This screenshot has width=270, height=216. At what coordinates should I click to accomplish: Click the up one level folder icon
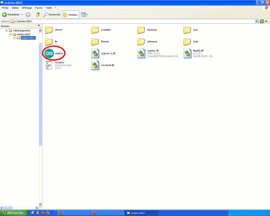coord(38,15)
